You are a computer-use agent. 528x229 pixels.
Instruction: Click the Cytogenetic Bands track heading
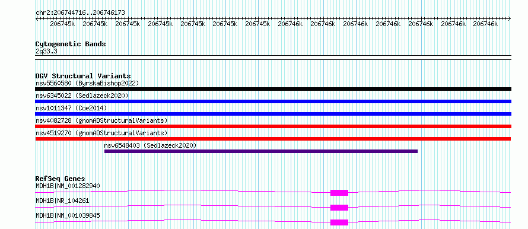[x=71, y=44]
